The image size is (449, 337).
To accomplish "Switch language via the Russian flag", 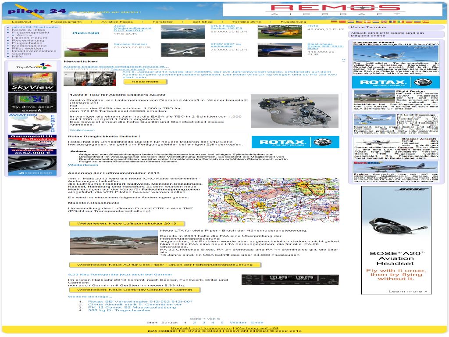I will [x=417, y=22].
